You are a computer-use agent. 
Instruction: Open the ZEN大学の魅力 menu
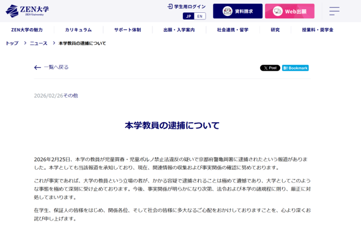pyautogui.click(x=27, y=30)
